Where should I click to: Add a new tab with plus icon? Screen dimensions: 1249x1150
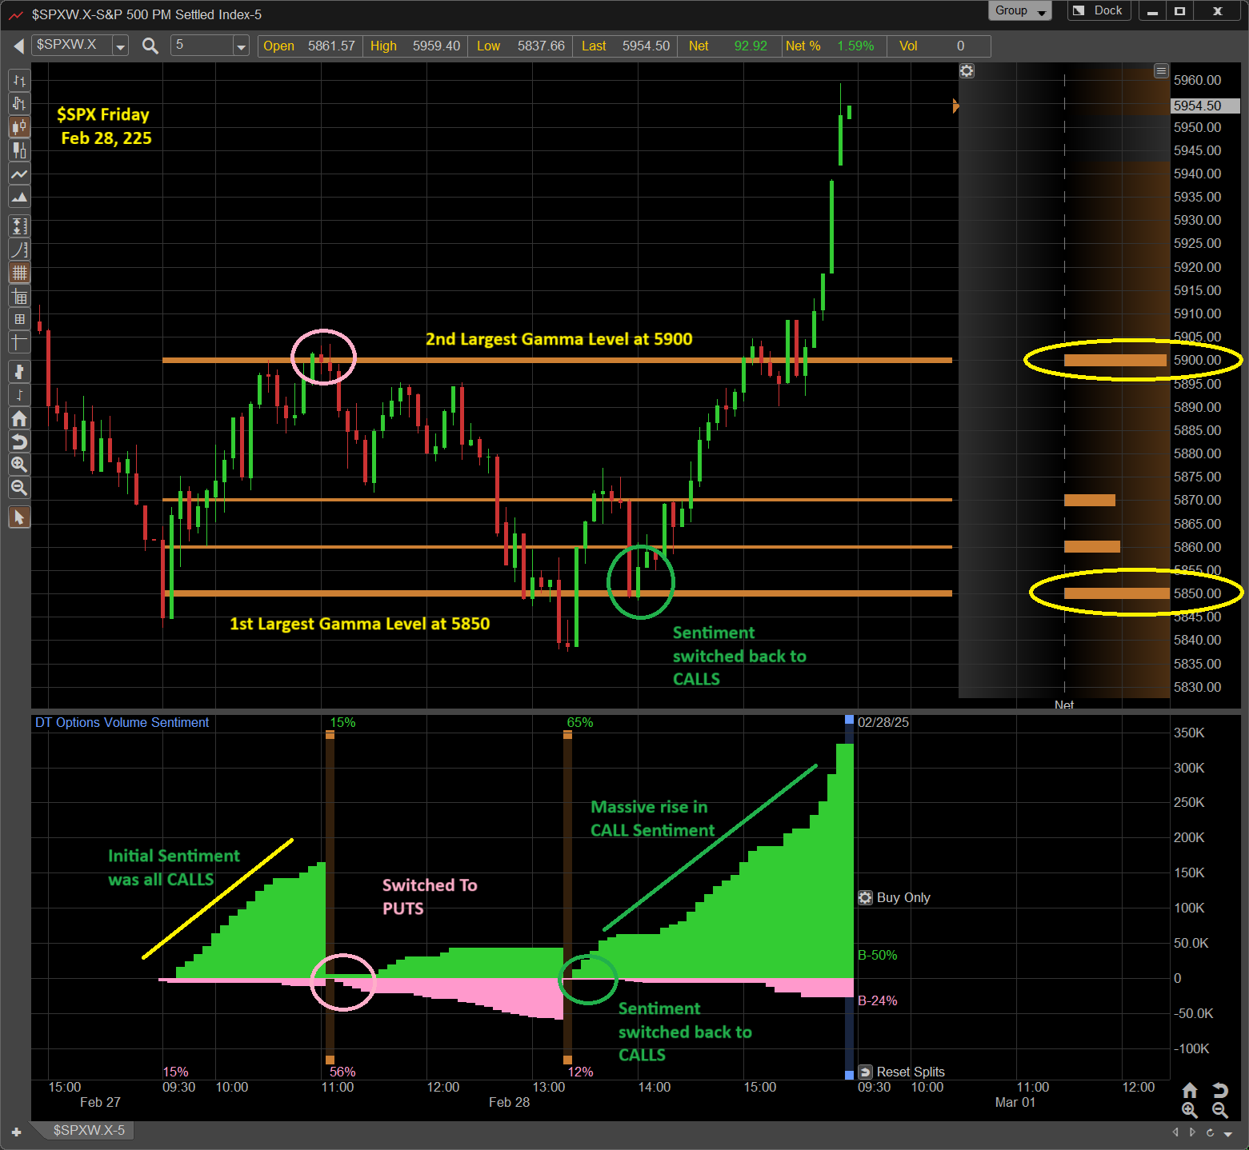(x=17, y=1132)
